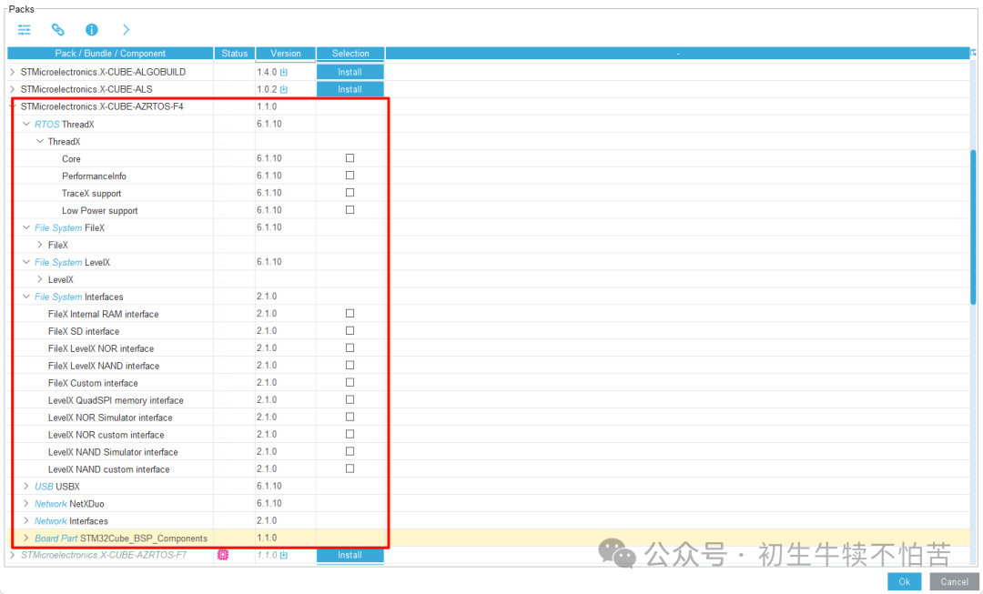
Task: Collapse the RTOS ThreadX bundle
Action: tap(26, 124)
